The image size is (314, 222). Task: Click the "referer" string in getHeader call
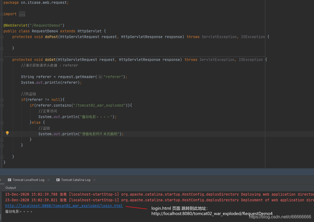click(x=113, y=77)
